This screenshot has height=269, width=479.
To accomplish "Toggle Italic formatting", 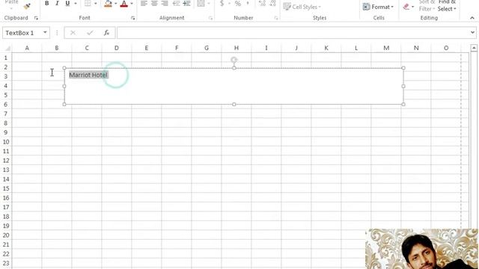I will click(x=57, y=3).
